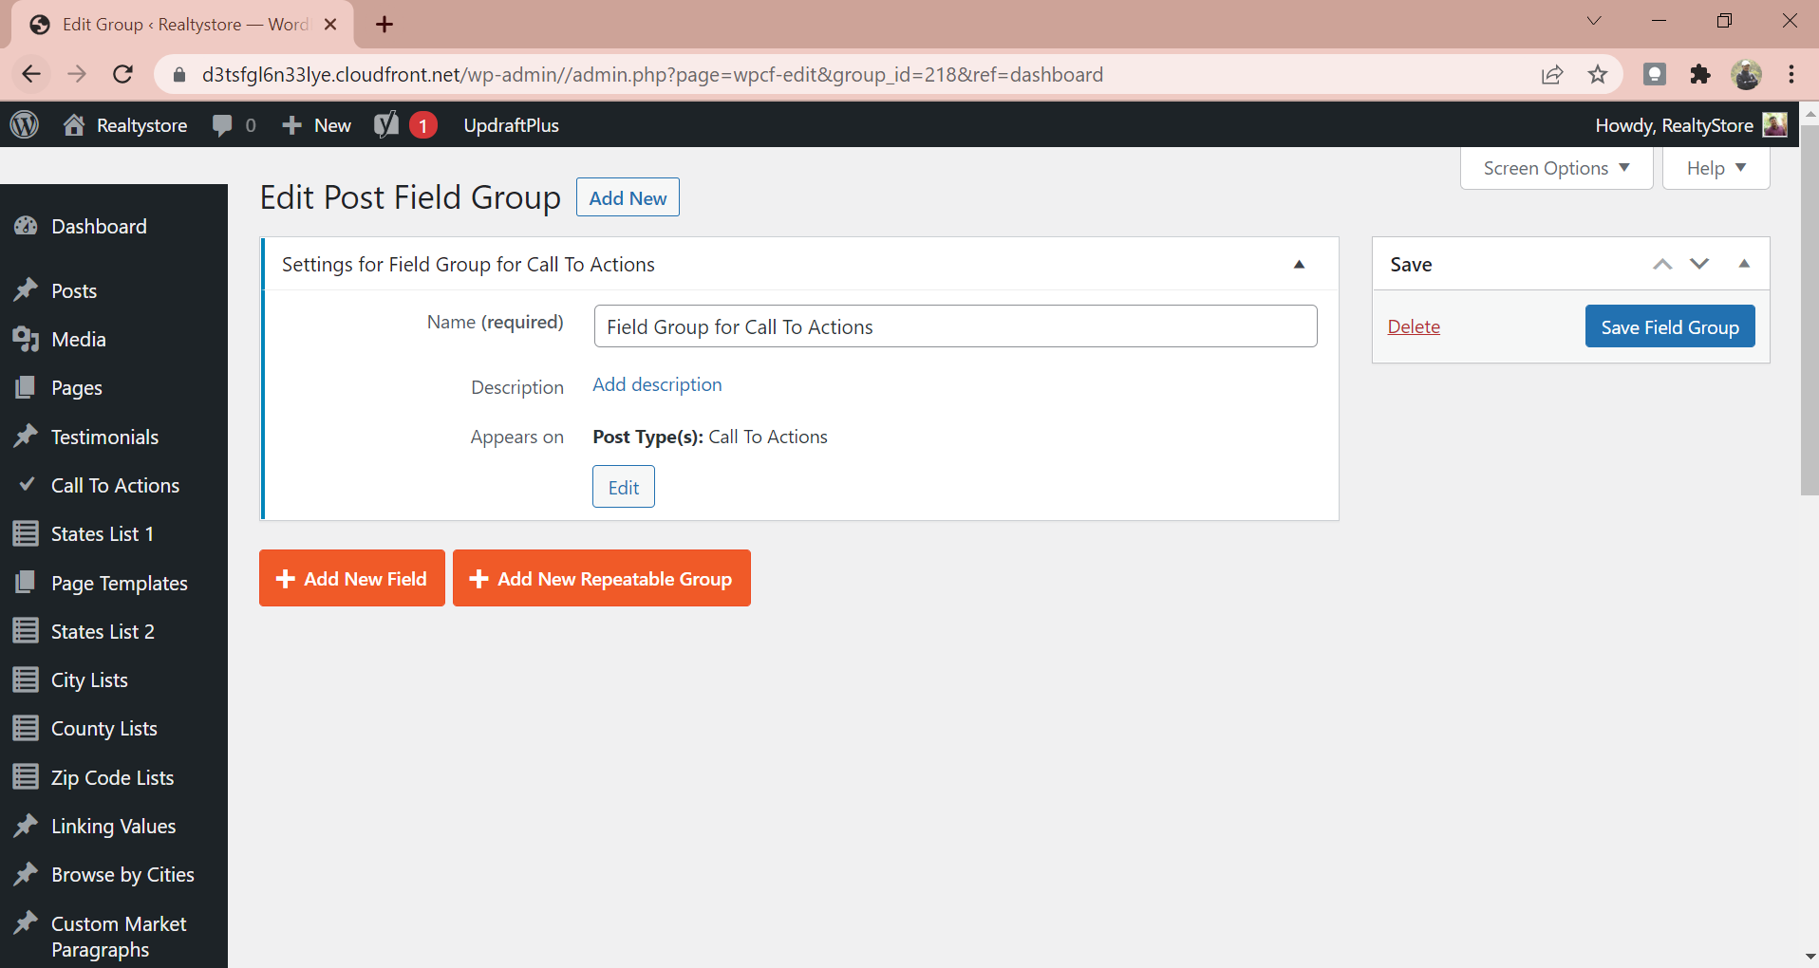The width and height of the screenshot is (1819, 968).
Task: Toggle the Save panel collapse arrow
Action: click(1744, 264)
